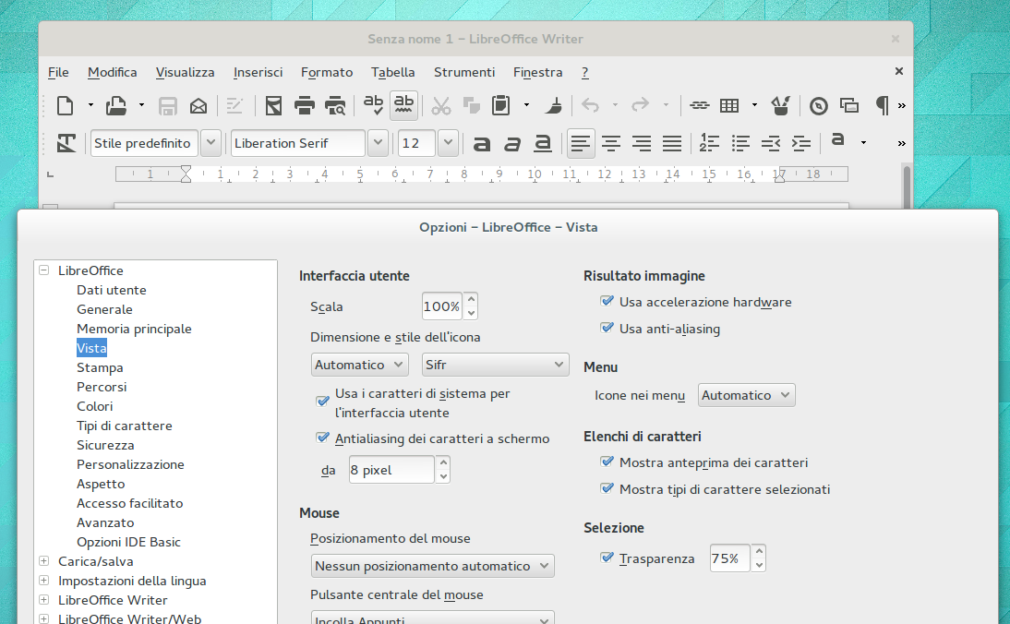This screenshot has width=1010, height=624.
Task: Open the Formato menu
Action: (x=327, y=72)
